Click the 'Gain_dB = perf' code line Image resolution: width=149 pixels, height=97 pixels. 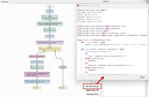pos(89,17)
